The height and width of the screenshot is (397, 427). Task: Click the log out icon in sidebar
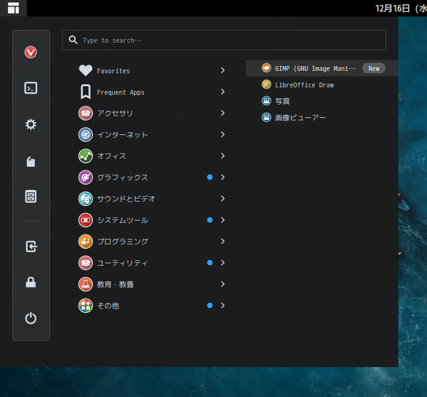pyautogui.click(x=31, y=247)
